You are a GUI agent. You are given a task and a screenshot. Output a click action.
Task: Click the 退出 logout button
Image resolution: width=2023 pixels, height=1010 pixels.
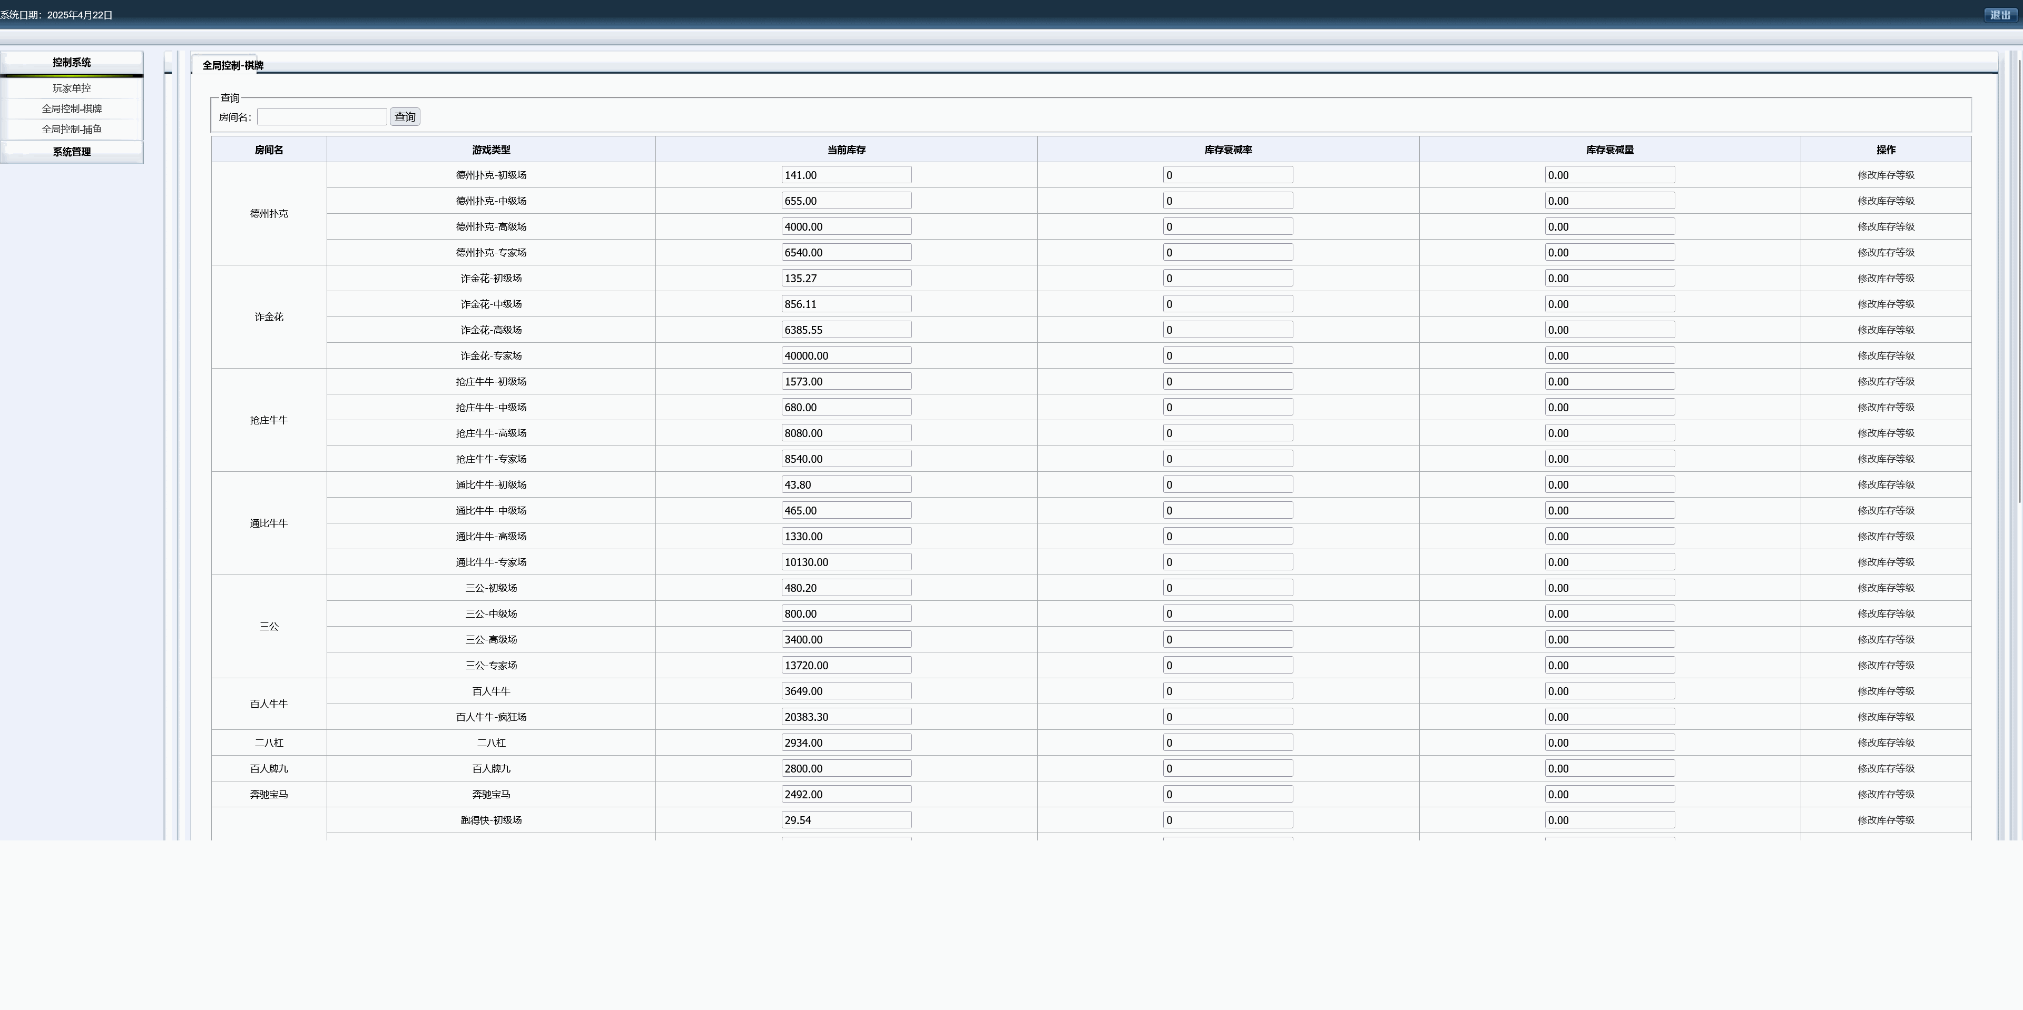click(x=1999, y=15)
